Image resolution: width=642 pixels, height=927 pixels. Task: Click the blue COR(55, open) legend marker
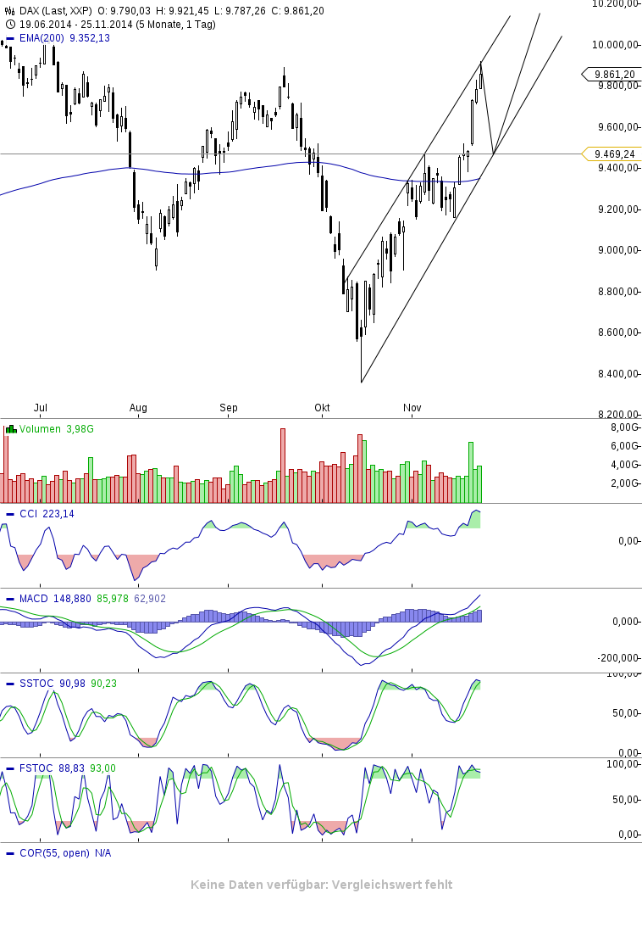point(10,853)
